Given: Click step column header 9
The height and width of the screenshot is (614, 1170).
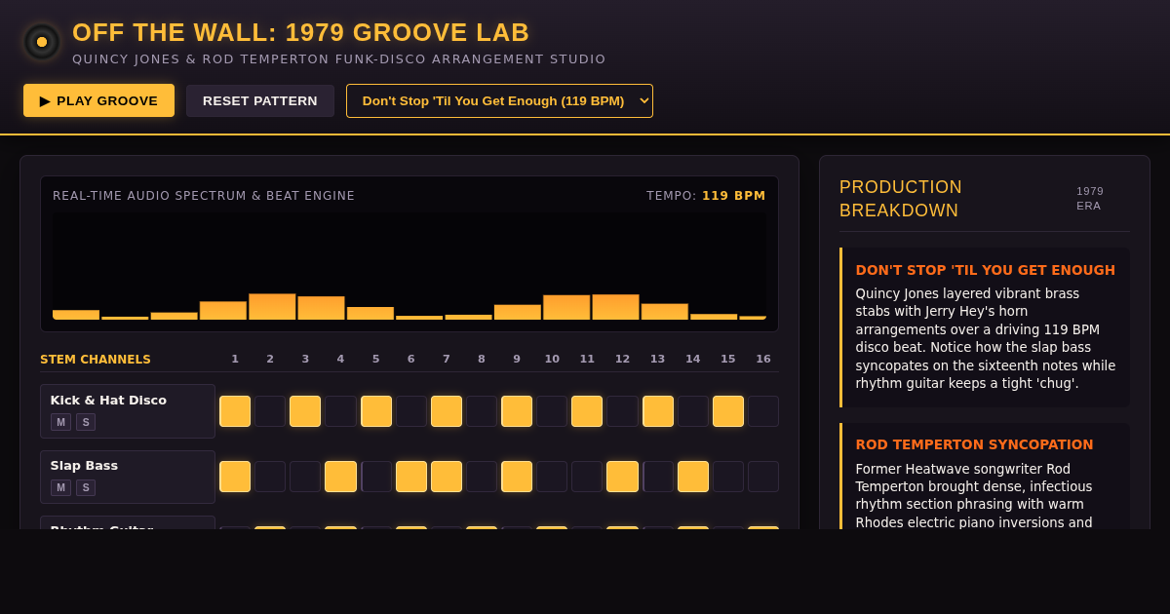Looking at the screenshot, I should point(517,359).
